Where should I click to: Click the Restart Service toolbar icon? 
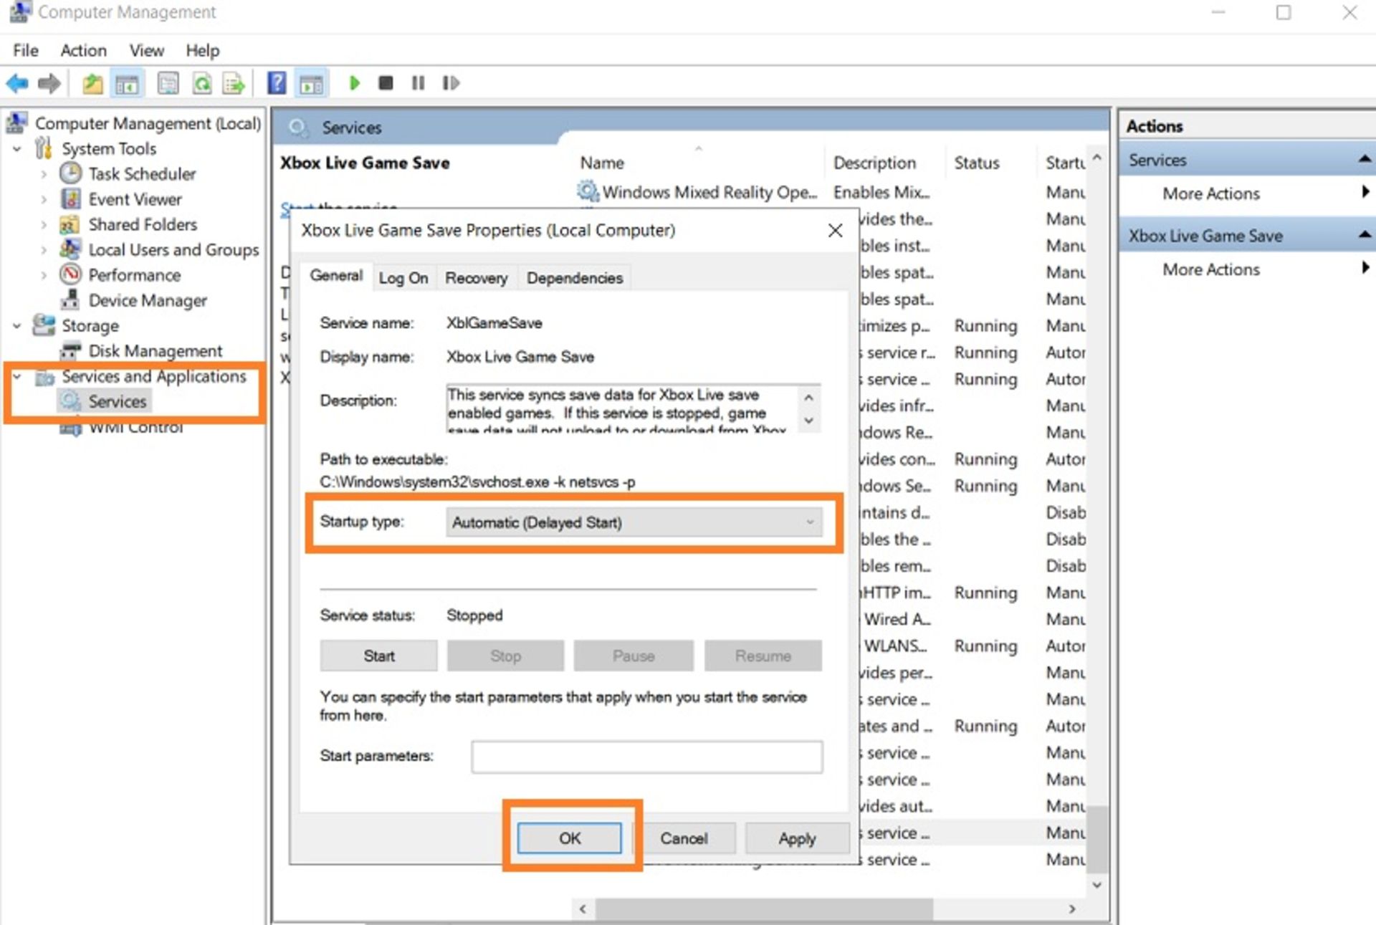point(450,83)
